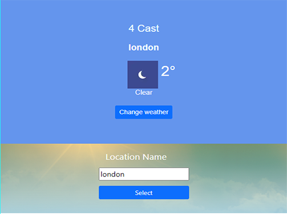
Task: Click the numeral 4 in the title
Action: click(131, 28)
